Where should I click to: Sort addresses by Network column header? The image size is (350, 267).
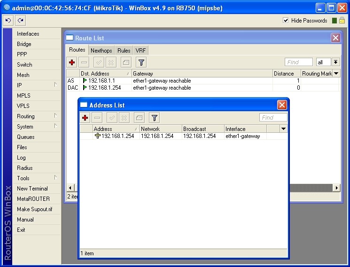161,129
